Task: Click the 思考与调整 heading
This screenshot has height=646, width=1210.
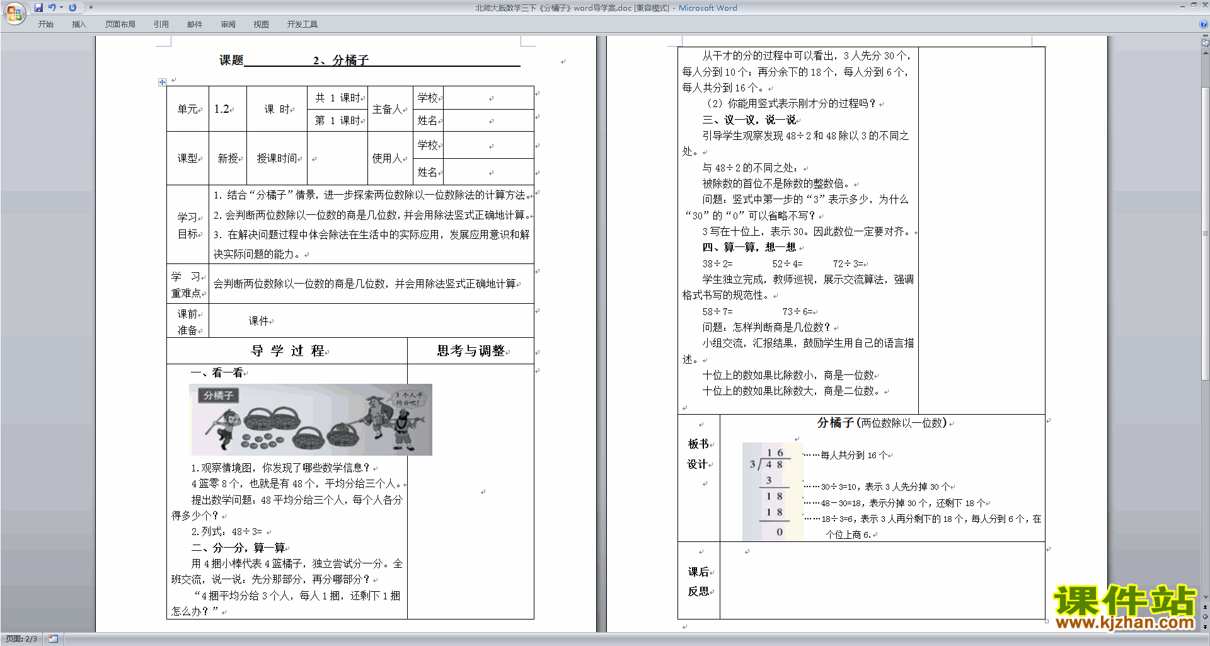Action: tap(471, 351)
